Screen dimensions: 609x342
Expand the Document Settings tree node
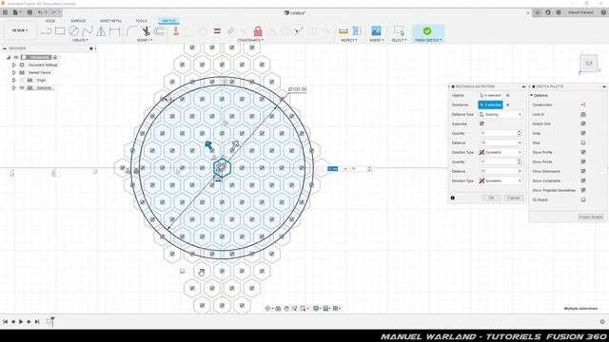click(x=14, y=65)
